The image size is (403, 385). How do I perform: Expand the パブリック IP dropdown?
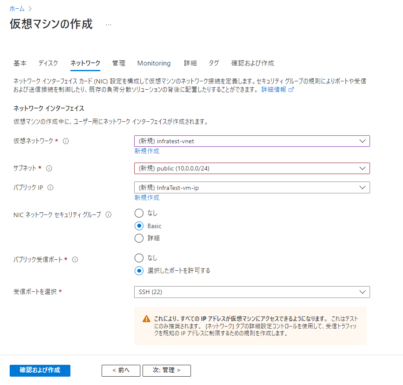tap(252, 188)
